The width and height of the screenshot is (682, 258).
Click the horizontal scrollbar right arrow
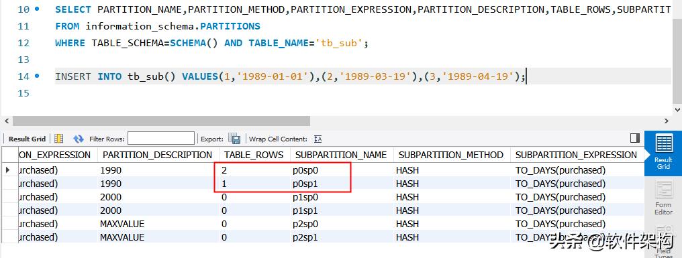pyautogui.click(x=667, y=121)
